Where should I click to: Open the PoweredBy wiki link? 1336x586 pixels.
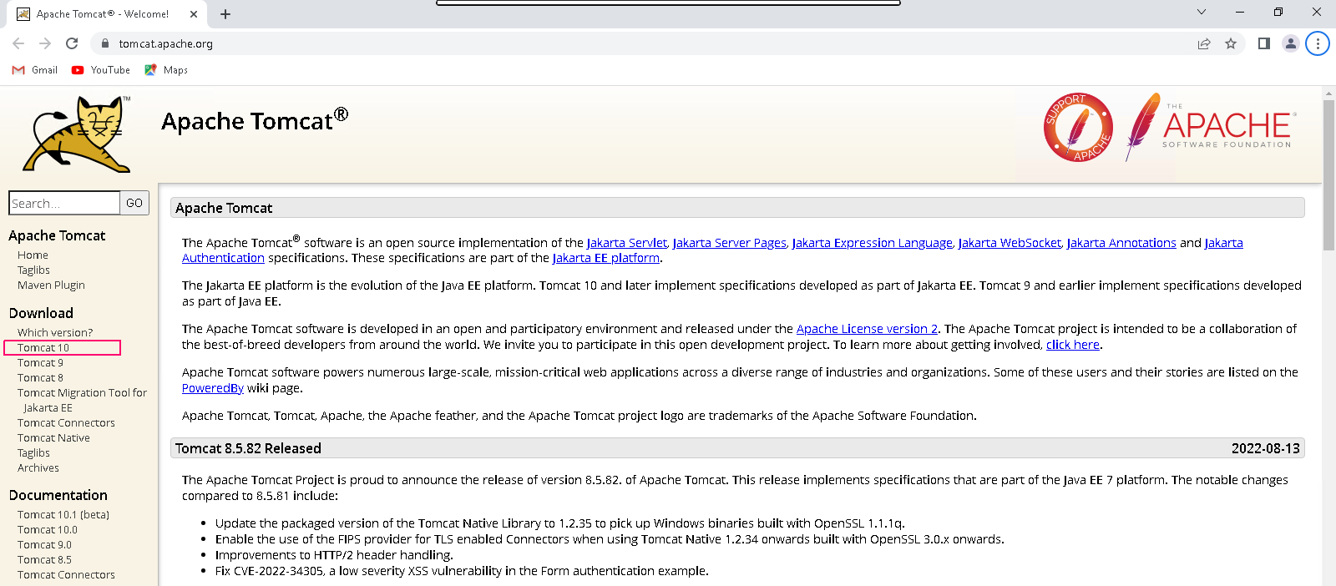(213, 388)
